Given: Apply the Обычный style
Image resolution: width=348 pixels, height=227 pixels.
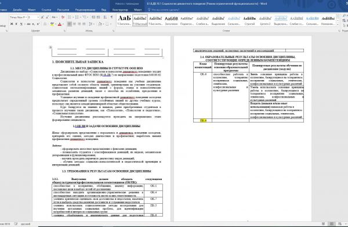Looking at the screenshot, I should 140,20.
